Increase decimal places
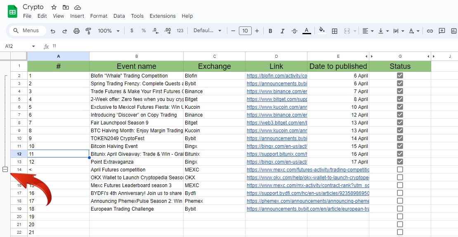The width and height of the screenshot is (458, 237). (168, 31)
